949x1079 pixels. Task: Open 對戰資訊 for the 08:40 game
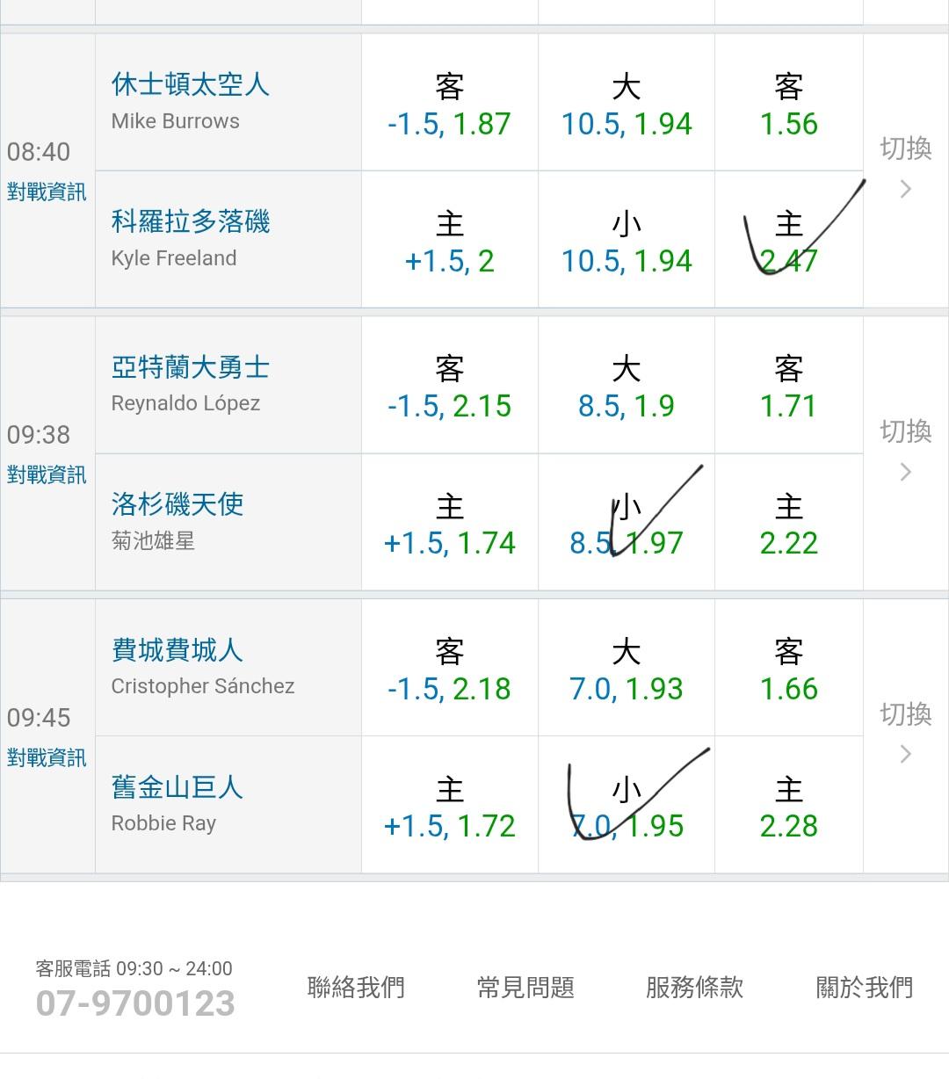click(47, 192)
